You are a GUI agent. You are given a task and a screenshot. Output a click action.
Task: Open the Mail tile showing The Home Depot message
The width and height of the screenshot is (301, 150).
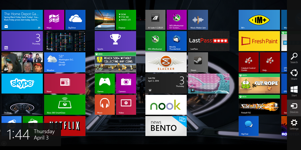(22, 20)
